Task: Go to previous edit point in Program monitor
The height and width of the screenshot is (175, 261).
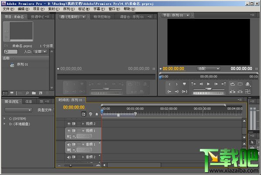Action: [193, 84]
